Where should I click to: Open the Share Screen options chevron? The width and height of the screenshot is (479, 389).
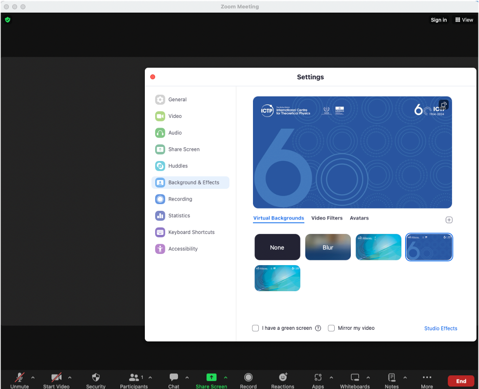(226, 377)
